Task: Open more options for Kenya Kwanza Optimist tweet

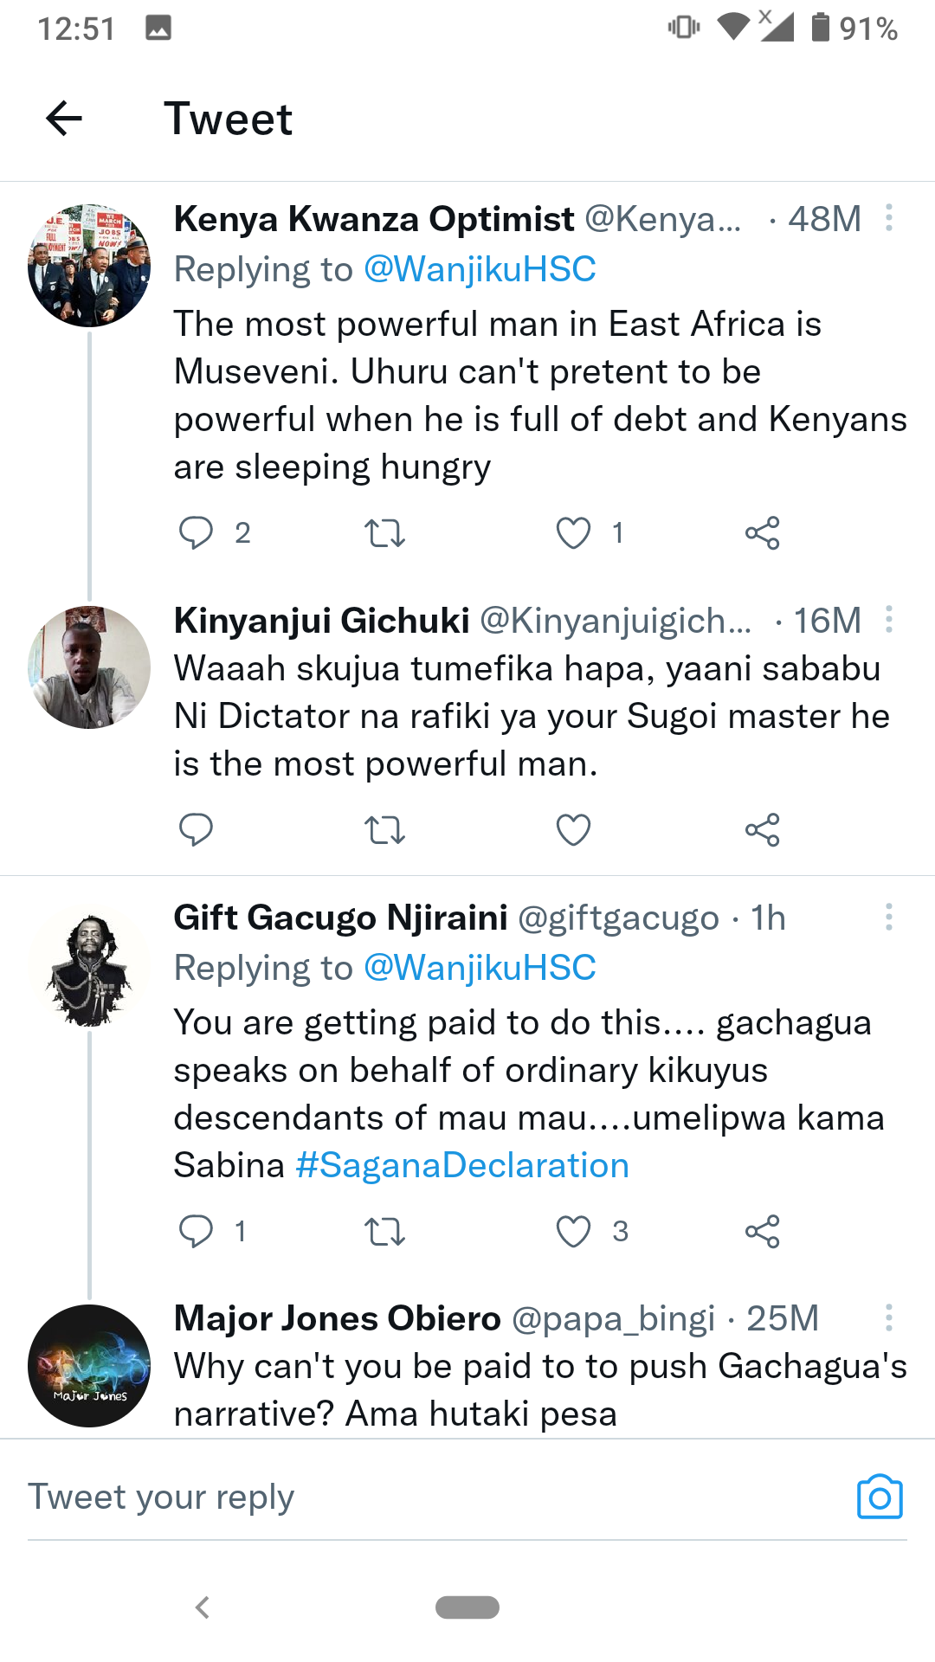Action: [888, 218]
